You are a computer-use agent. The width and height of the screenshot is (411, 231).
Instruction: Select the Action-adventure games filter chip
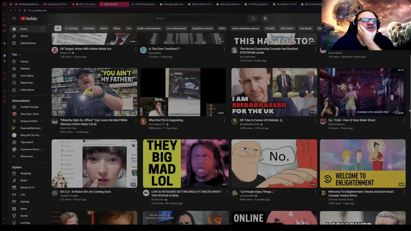pyautogui.click(x=245, y=28)
